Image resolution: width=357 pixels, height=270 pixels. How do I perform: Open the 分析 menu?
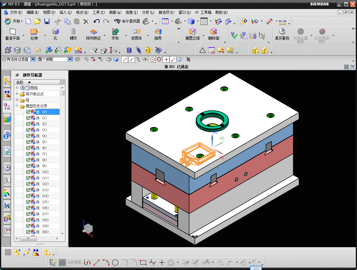148,12
